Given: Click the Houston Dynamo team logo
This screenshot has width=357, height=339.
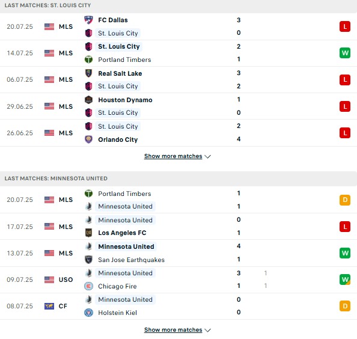Looking at the screenshot, I should (x=88, y=100).
